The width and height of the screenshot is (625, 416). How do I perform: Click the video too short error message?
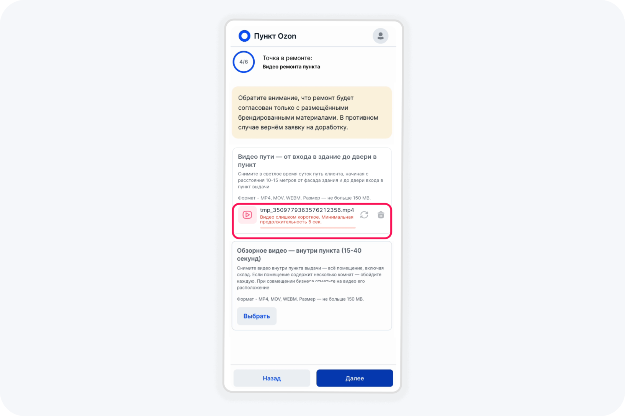click(x=307, y=219)
